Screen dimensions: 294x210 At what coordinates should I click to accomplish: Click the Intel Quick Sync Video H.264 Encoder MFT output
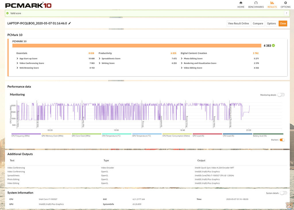click(214, 168)
